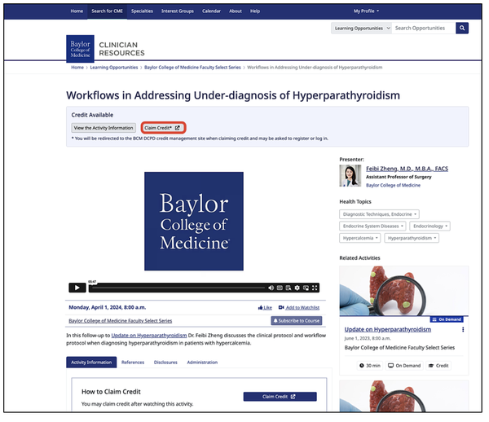This screenshot has height=422, width=489.
Task: Open Search for CME in navigation
Action: click(x=107, y=11)
